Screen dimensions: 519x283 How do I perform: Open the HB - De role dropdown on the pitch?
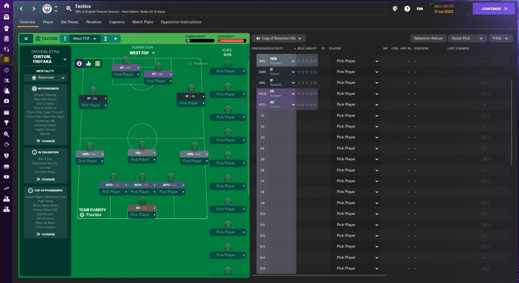point(142,153)
